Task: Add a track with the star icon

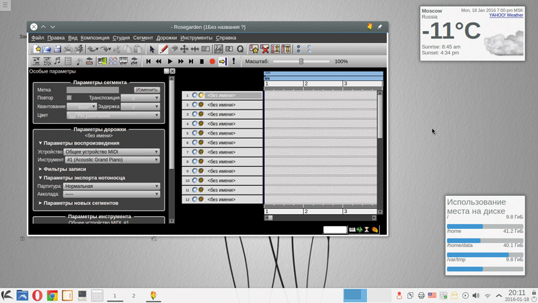Action: coord(254,49)
